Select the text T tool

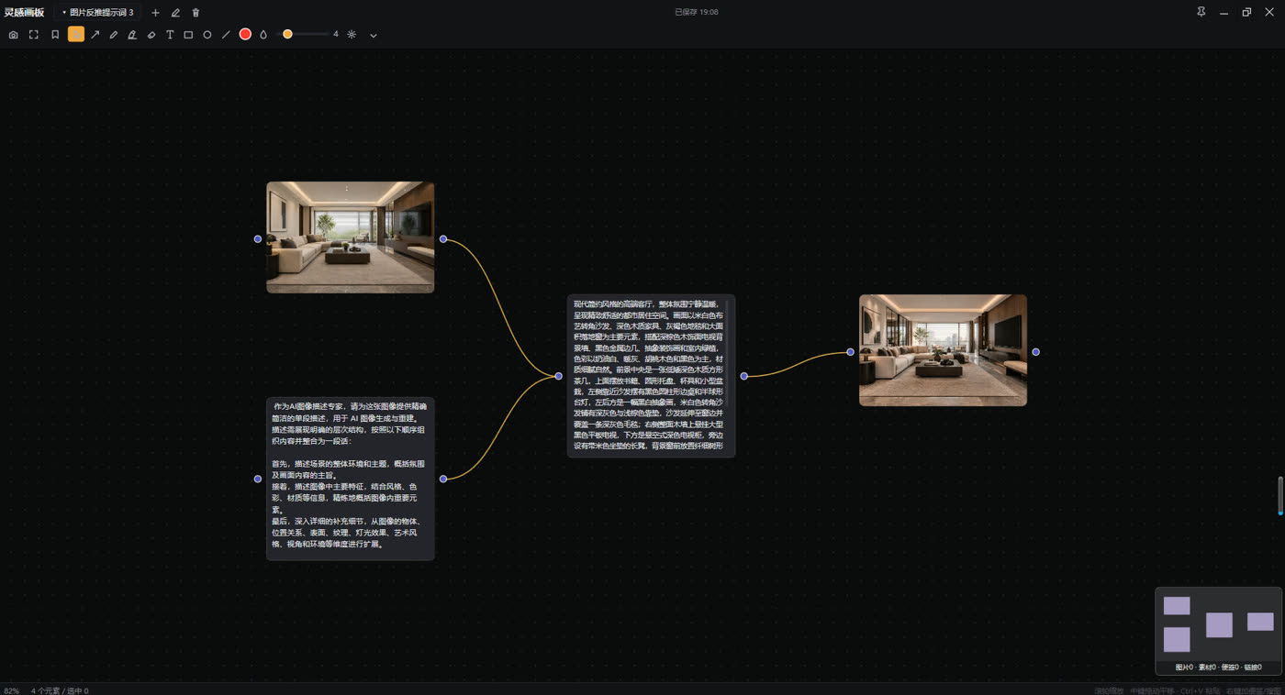(170, 35)
